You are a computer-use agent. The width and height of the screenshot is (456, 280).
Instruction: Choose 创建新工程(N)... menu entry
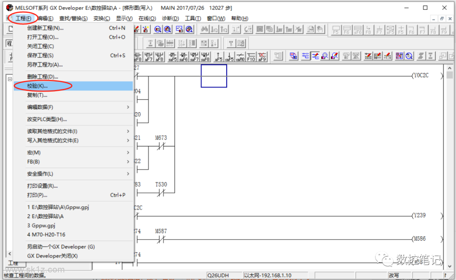[x=73, y=28]
